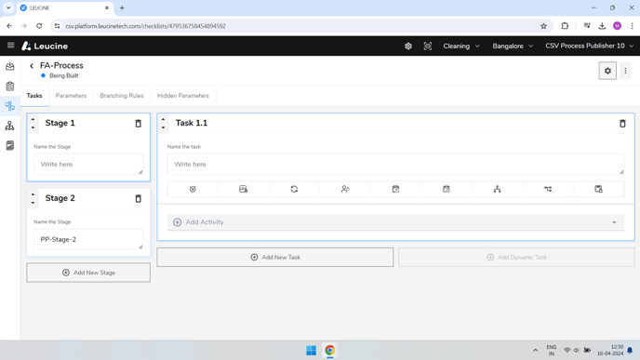
Task: Go back using arrow beside FA-Process
Action: pos(32,66)
